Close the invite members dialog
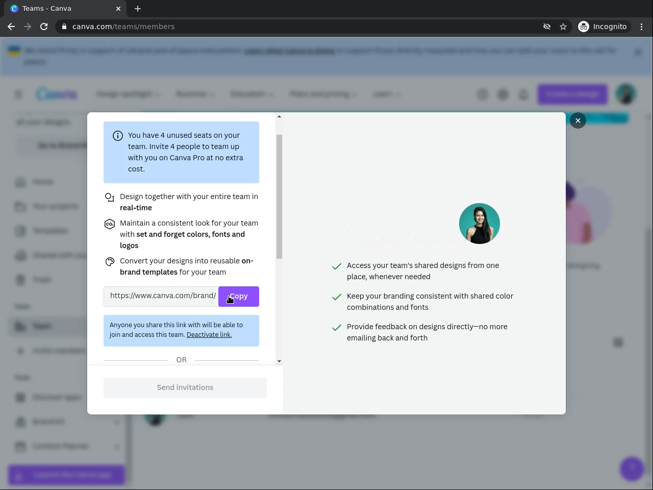The height and width of the screenshot is (490, 653). (x=577, y=120)
